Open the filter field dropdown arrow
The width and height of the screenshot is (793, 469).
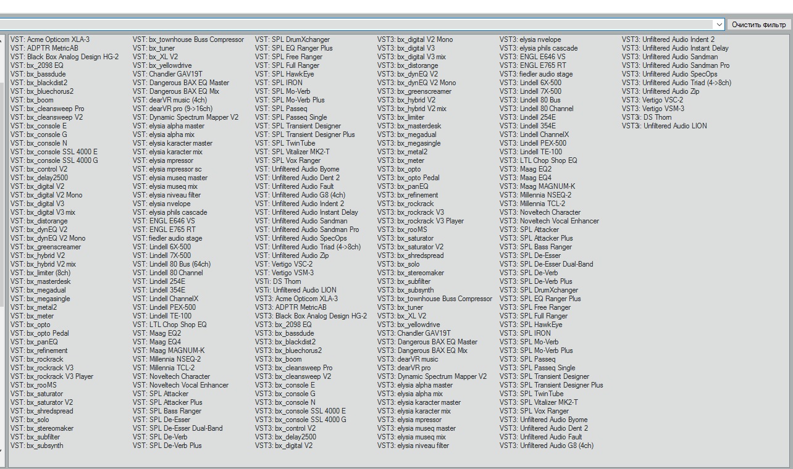(x=719, y=25)
